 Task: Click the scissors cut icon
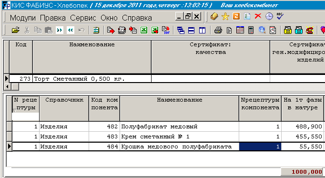[27, 30]
